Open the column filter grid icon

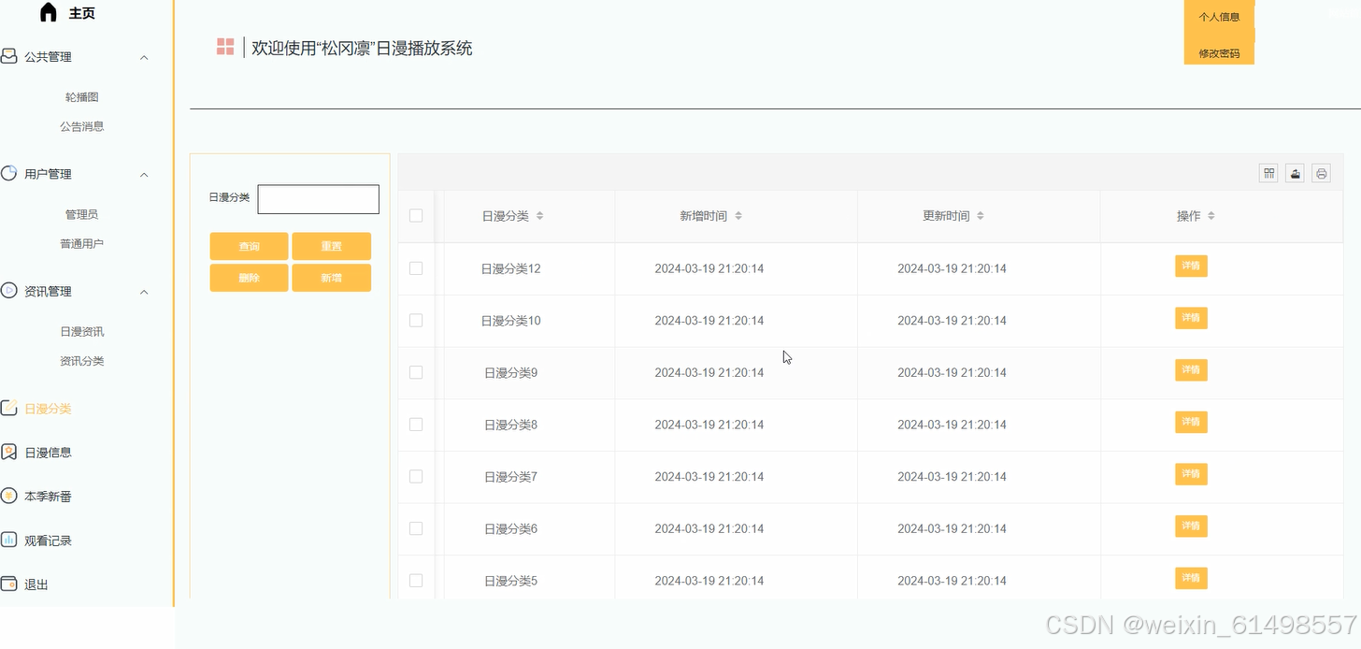pos(1268,173)
